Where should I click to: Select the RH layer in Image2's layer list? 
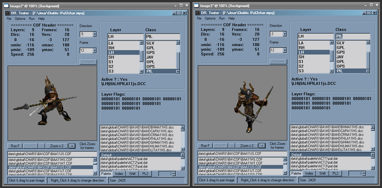[x=123, y=48]
